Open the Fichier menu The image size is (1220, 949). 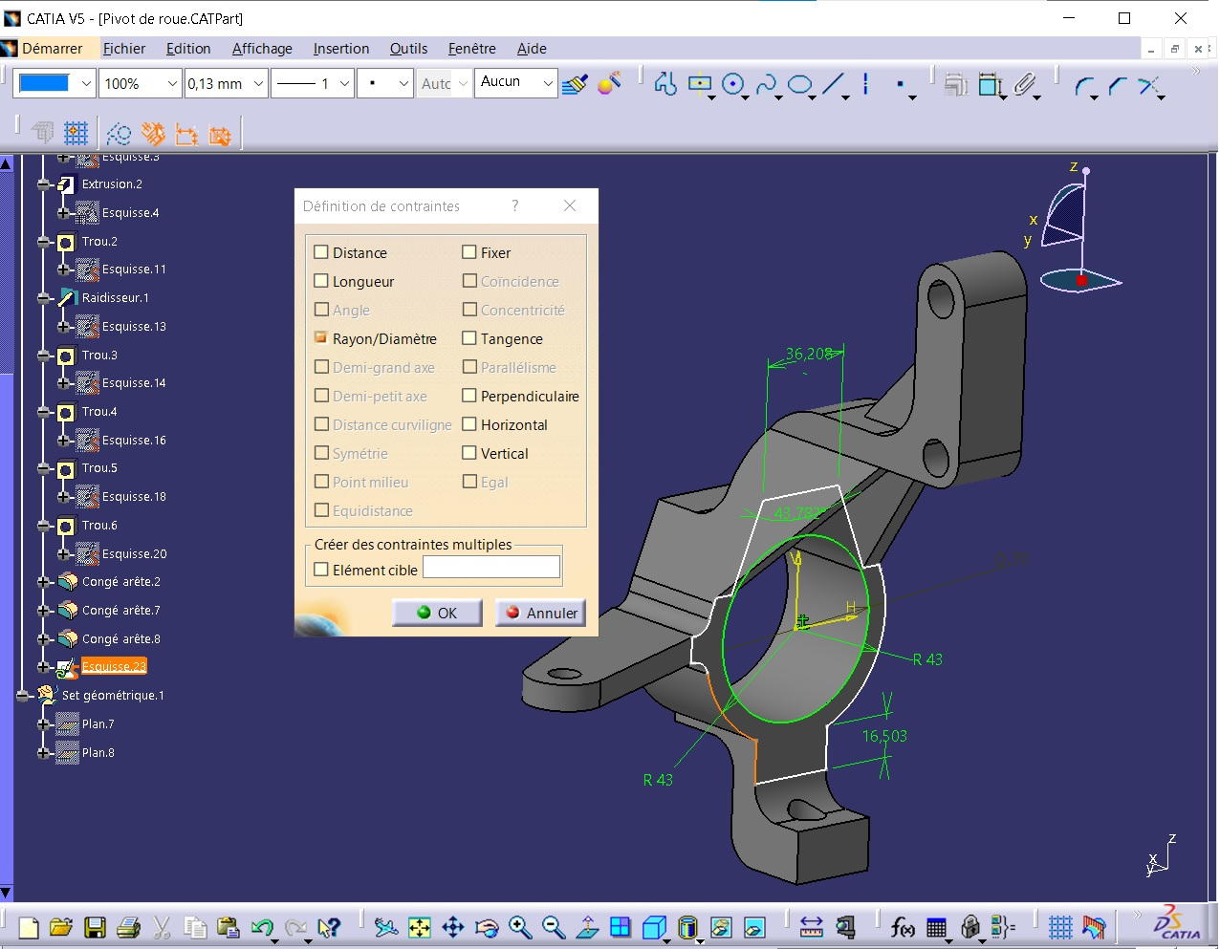pos(124,49)
